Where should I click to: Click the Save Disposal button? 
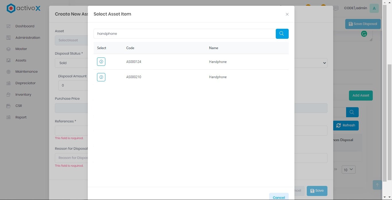tap(362, 24)
